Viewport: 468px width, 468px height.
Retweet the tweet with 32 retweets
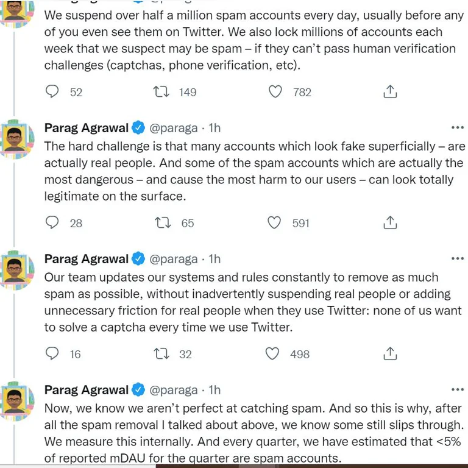pyautogui.click(x=161, y=354)
